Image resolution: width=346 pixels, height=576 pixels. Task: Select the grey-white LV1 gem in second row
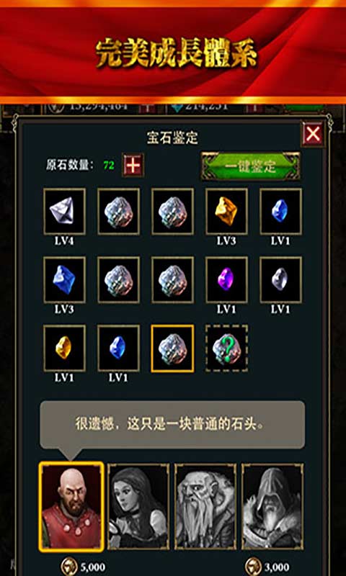pos(281,280)
